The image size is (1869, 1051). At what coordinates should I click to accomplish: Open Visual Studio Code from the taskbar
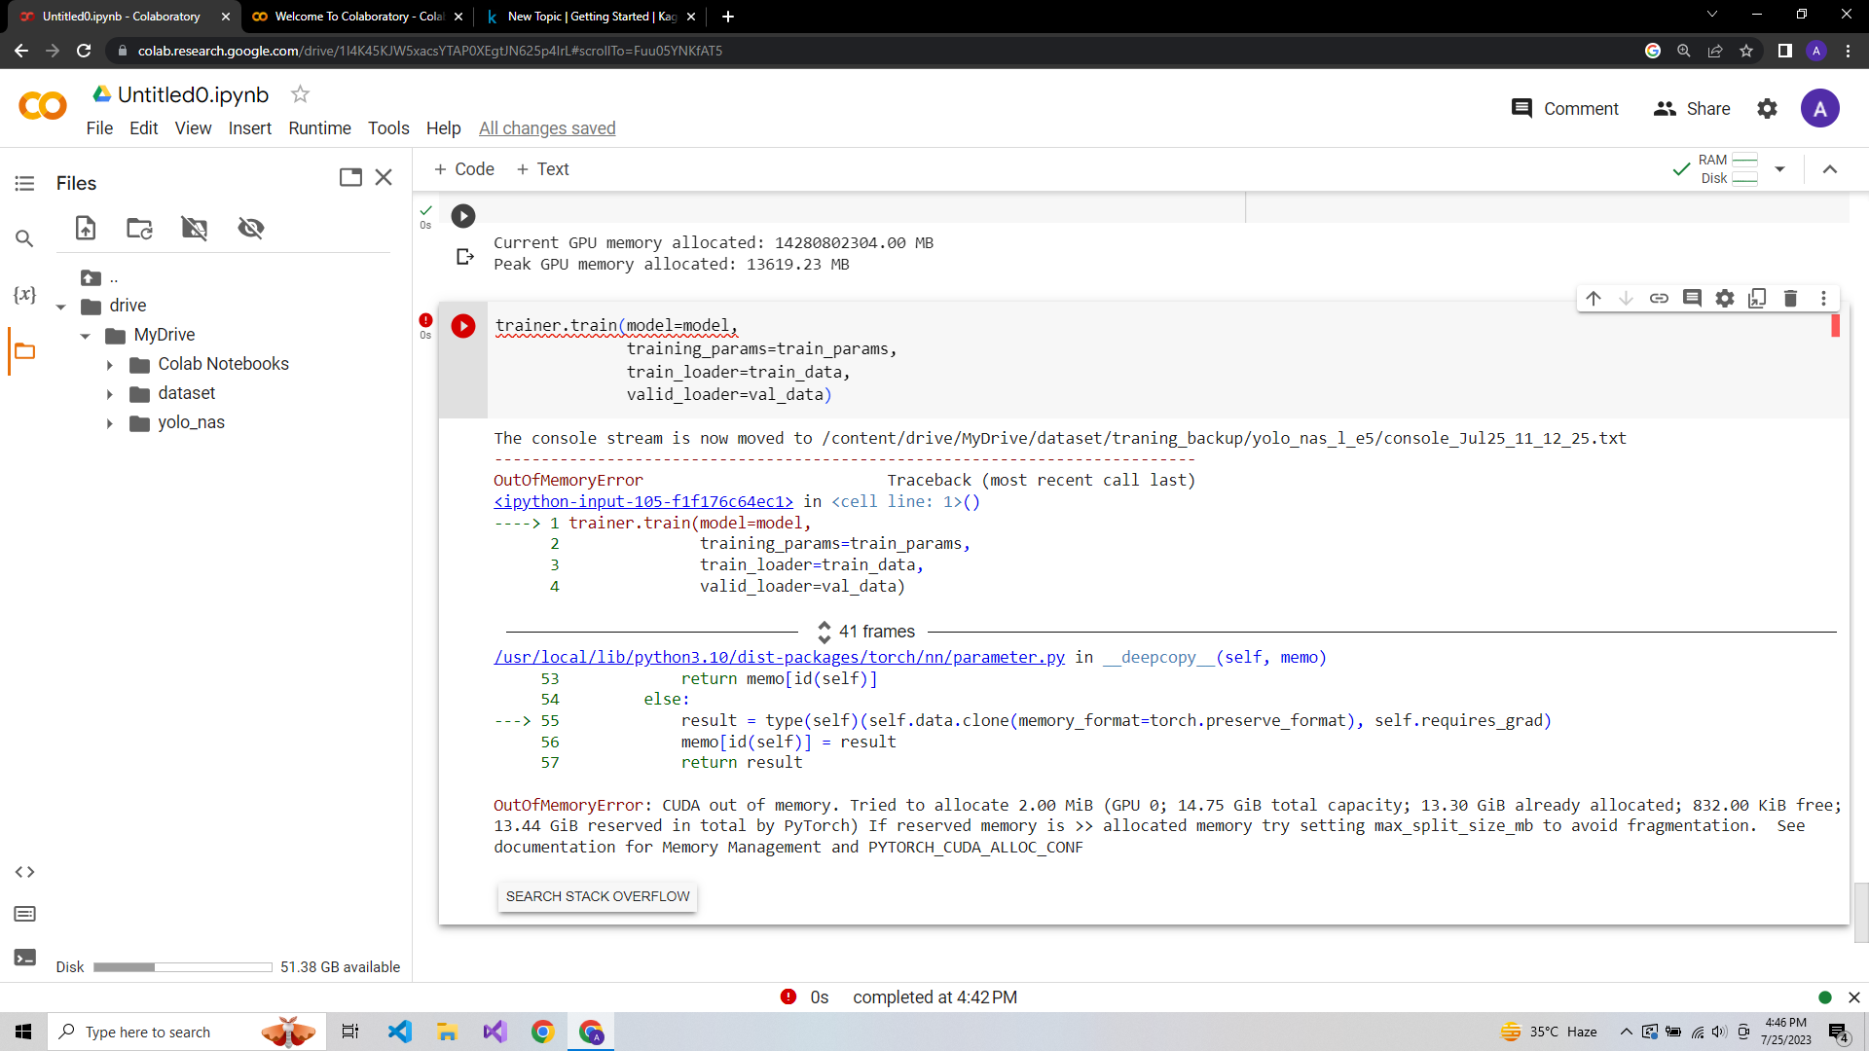400,1032
